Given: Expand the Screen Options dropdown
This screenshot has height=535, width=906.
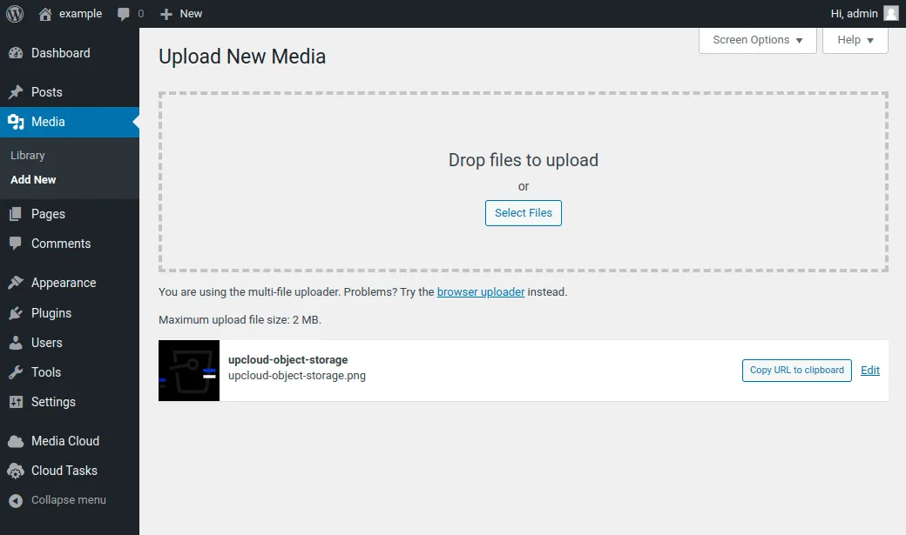Looking at the screenshot, I should click(x=757, y=40).
